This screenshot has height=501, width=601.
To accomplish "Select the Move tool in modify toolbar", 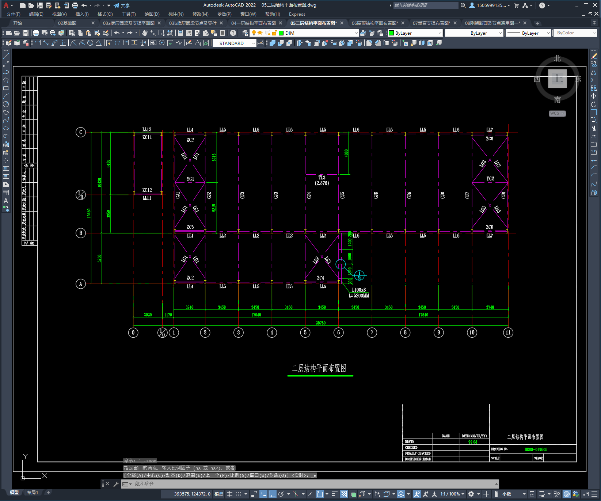I will [594, 96].
